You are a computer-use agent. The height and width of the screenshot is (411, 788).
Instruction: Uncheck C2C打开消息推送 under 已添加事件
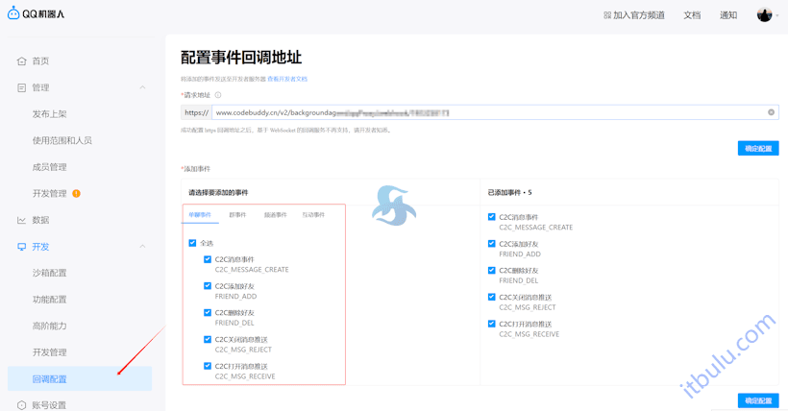[491, 324]
